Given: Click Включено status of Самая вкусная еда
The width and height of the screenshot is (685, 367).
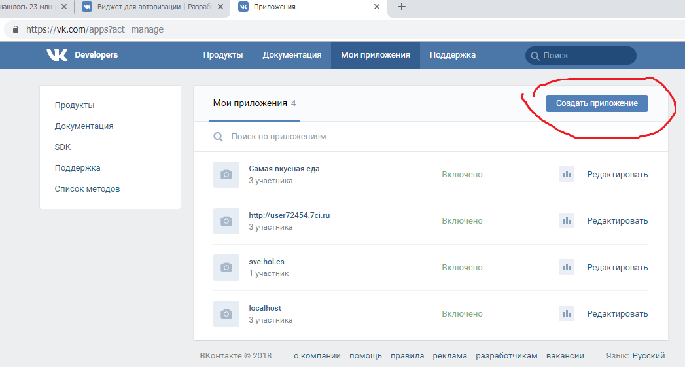Looking at the screenshot, I should coord(462,174).
